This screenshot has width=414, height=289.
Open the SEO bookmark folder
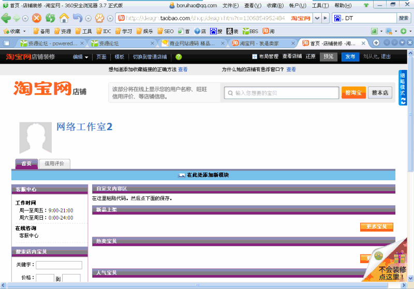click(x=165, y=31)
